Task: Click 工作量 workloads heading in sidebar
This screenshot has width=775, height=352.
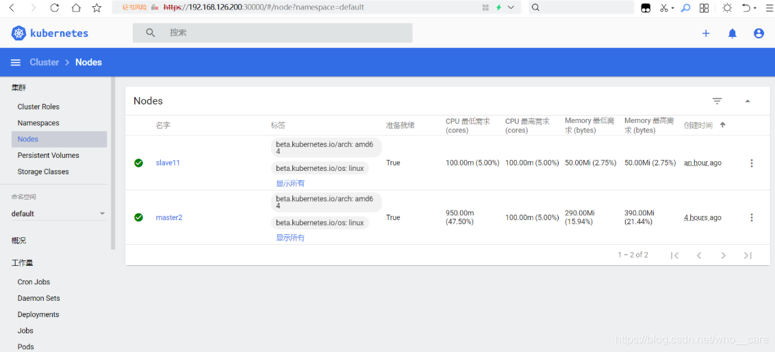Action: [x=22, y=263]
